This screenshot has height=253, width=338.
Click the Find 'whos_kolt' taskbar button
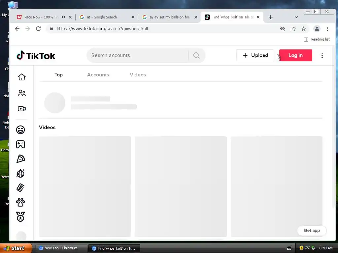tap(114, 248)
